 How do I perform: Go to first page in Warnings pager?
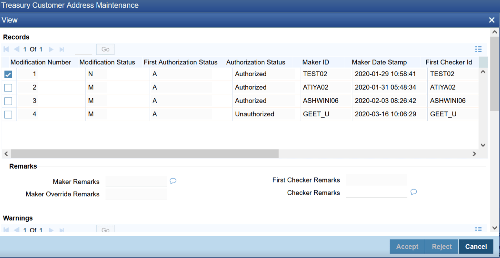6,230
